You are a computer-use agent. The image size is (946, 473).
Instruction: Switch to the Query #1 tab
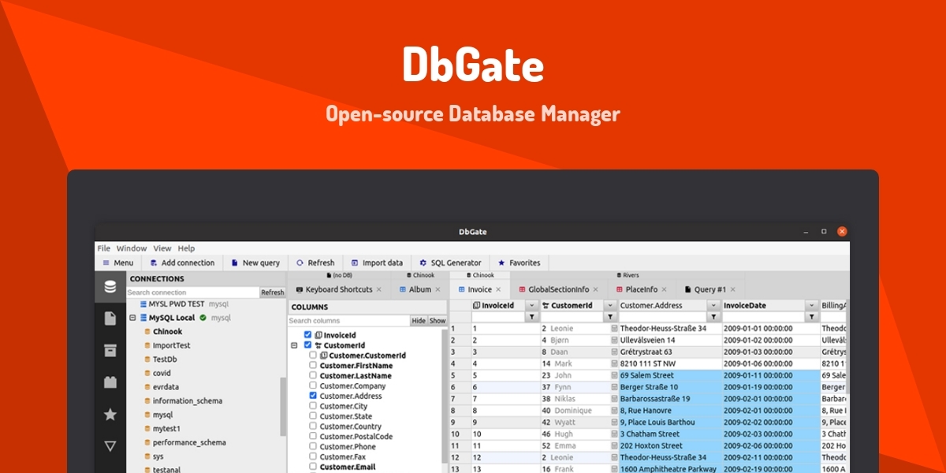pos(709,289)
